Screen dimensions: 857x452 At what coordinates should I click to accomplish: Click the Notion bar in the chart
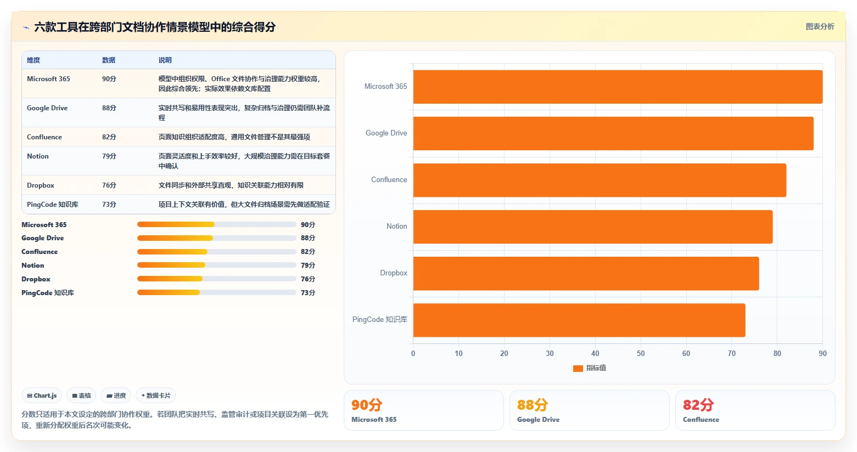pyautogui.click(x=593, y=227)
